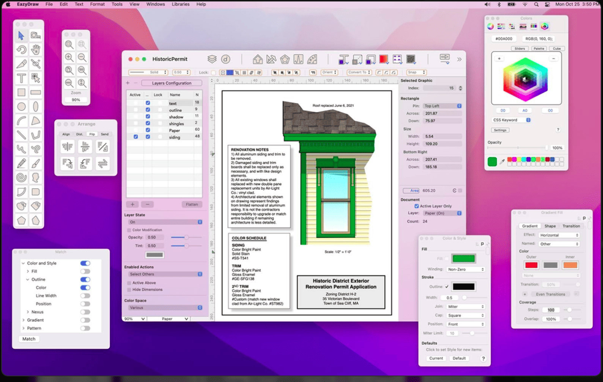This screenshot has width=603, height=382.
Task: Click the flip horizontal icon in Arrange
Action: [x=68, y=147]
